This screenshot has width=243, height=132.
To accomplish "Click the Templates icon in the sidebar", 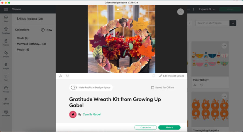I will (x=6, y=31).
